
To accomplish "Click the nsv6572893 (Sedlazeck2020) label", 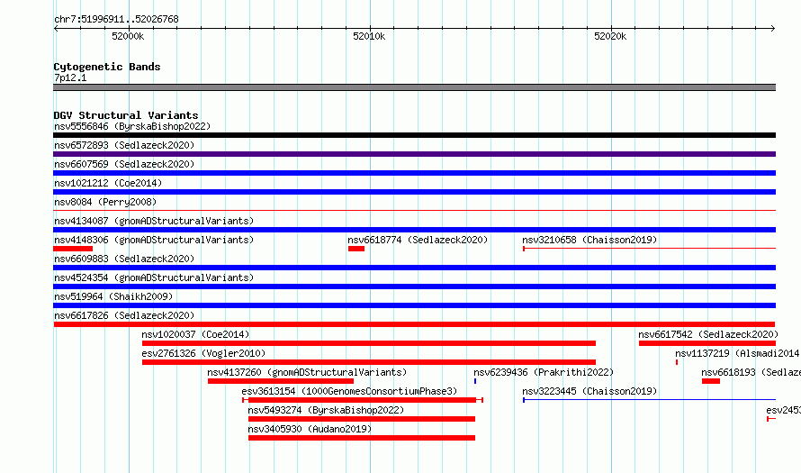I will click(124, 145).
